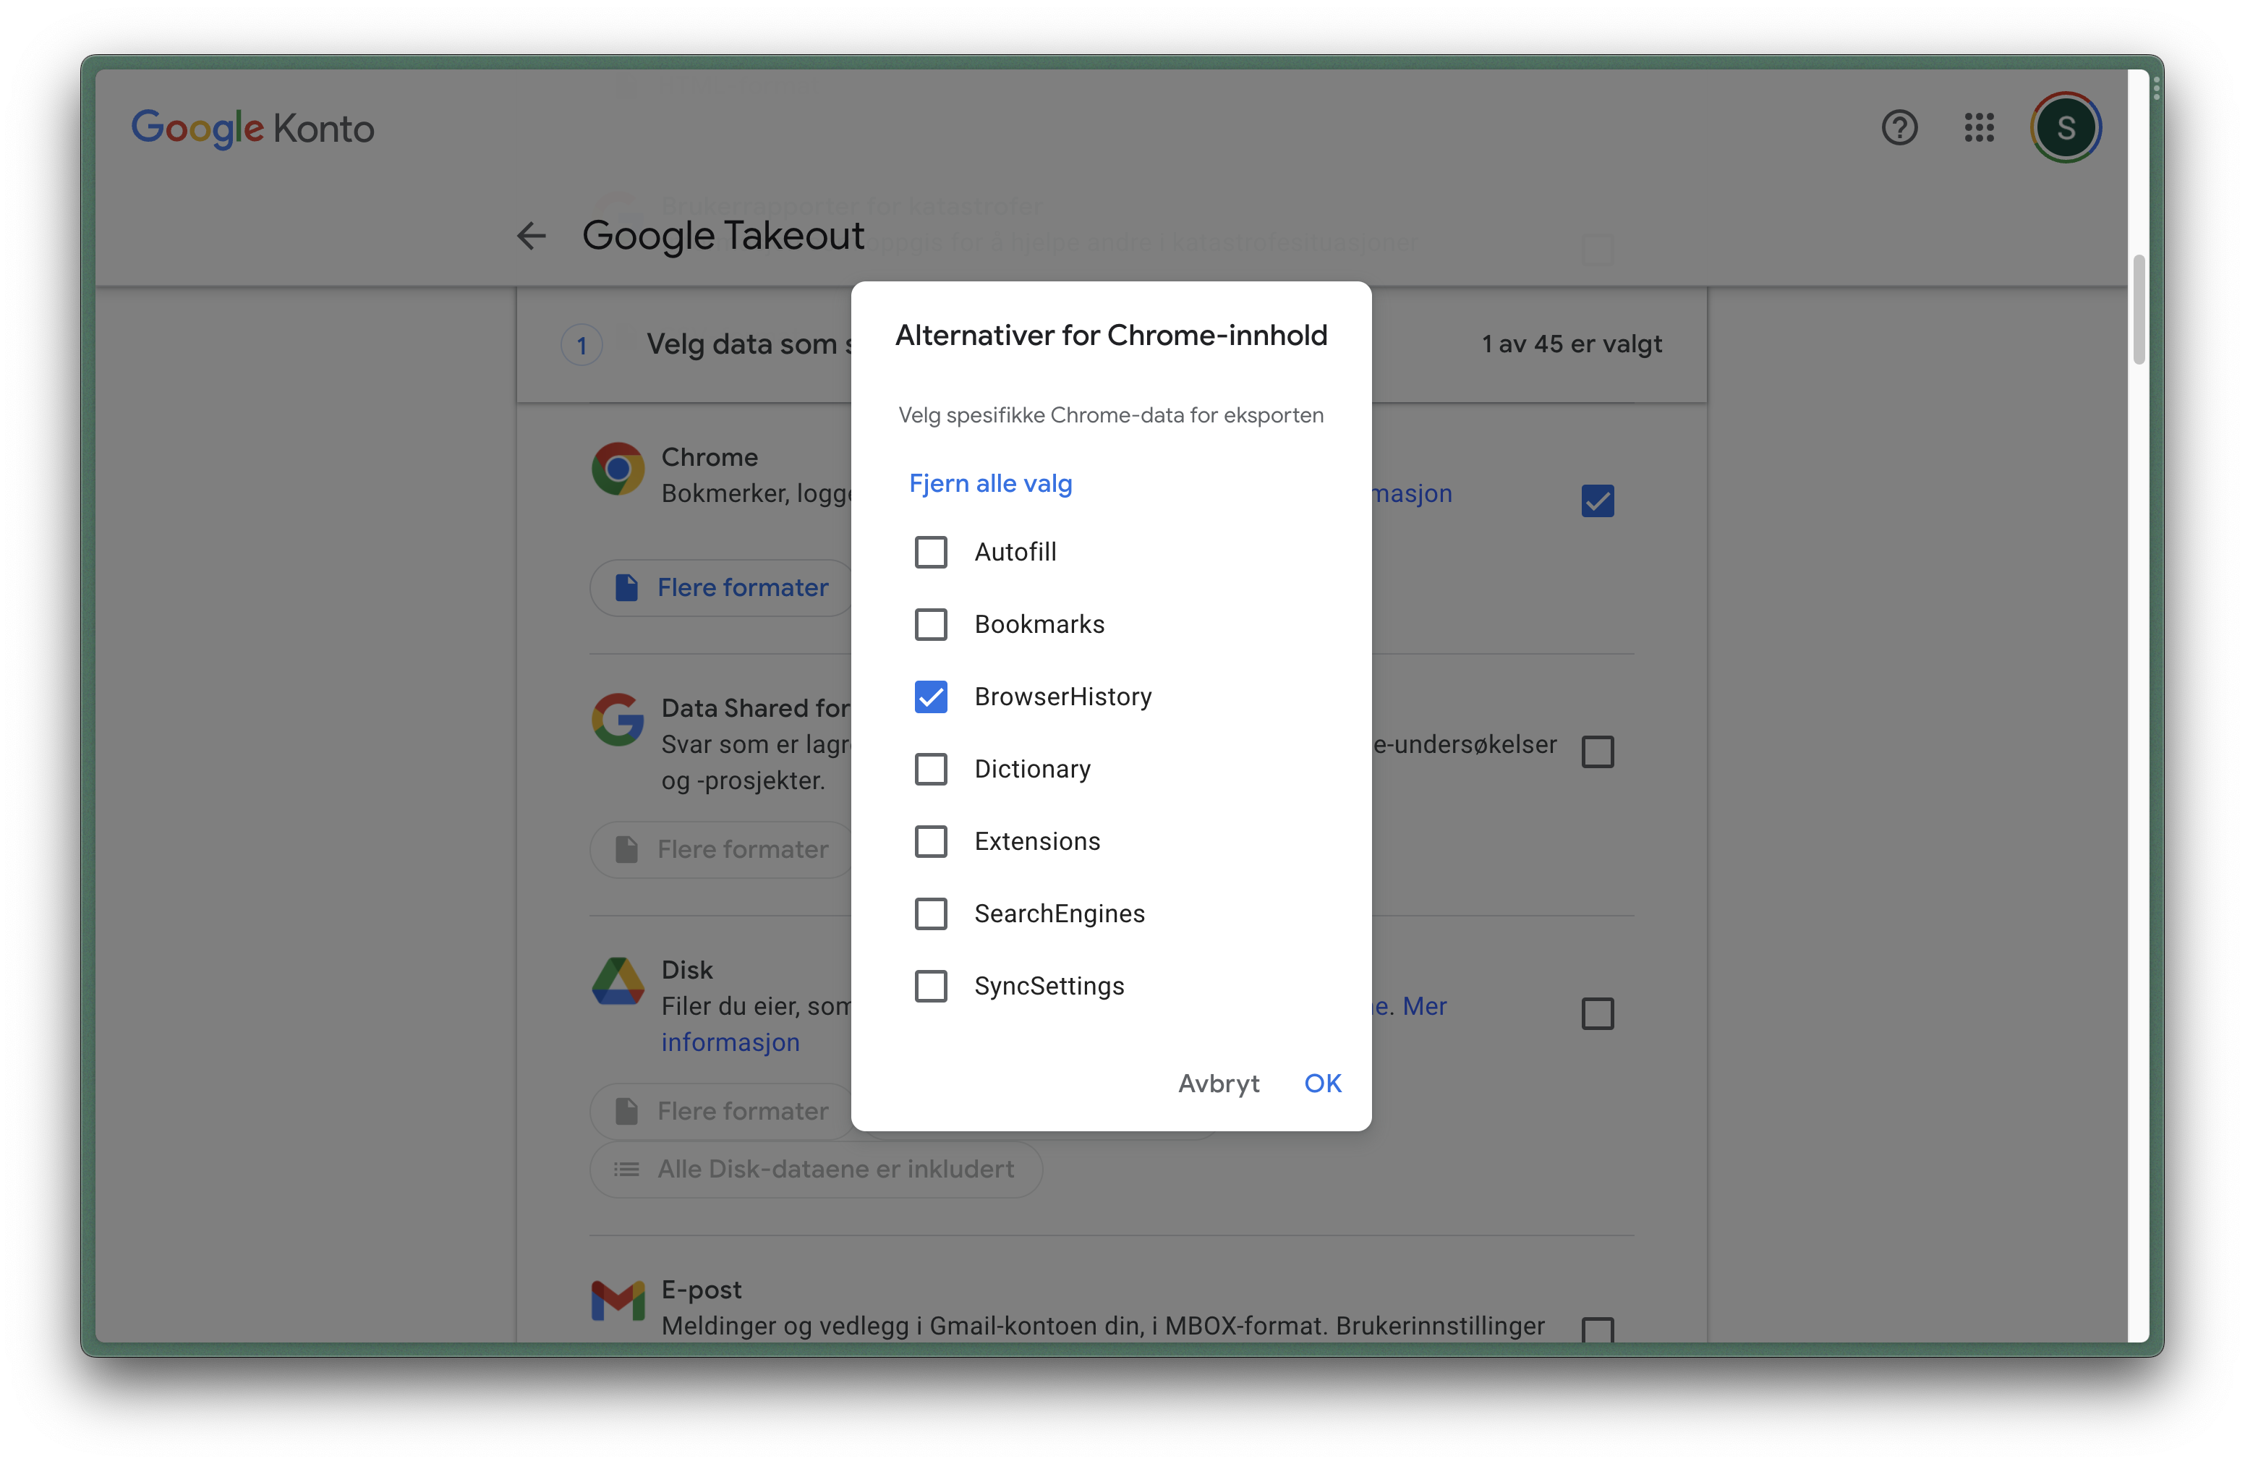Click the back arrow beside Google Takeout
Image resolution: width=2245 pixels, height=1464 pixels.
[x=532, y=236]
